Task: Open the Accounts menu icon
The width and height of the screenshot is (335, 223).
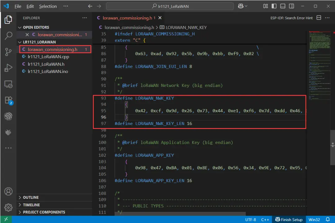Action: click(8, 191)
